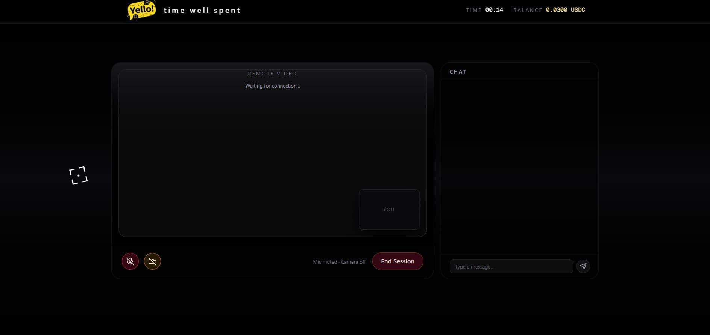710x335 pixels.
Task: Click the 'TIME' label in the header
Action: pos(474,10)
